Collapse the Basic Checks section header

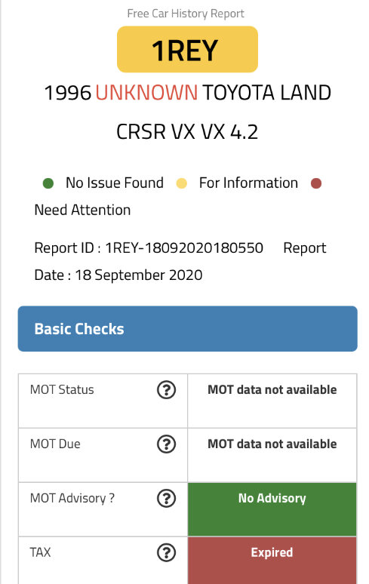coord(187,328)
